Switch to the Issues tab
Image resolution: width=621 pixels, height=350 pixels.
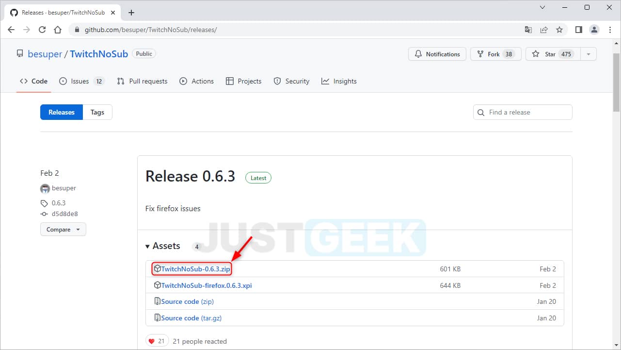click(81, 81)
